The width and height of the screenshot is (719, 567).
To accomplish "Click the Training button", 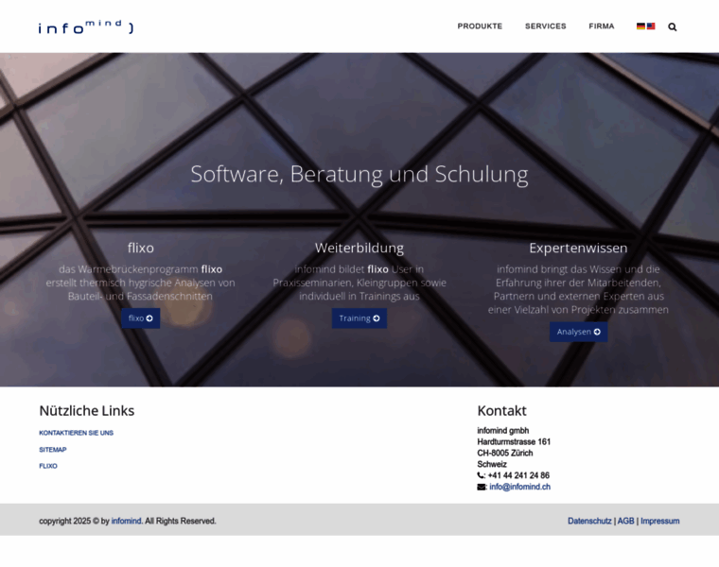I will tap(359, 318).
